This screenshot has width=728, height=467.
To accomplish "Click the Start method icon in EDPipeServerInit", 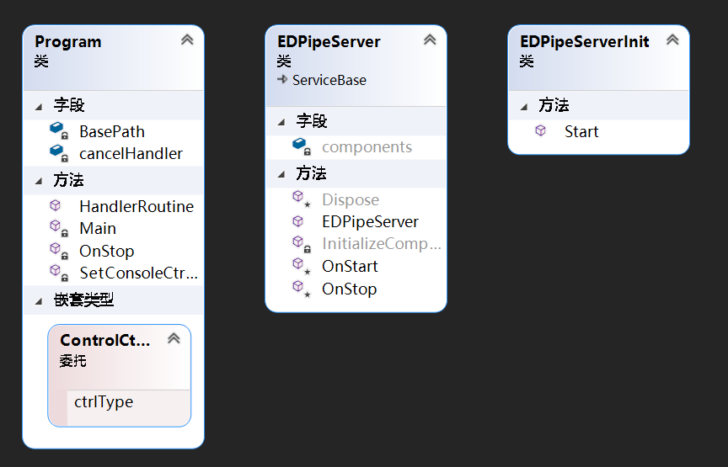I will pyautogui.click(x=541, y=131).
